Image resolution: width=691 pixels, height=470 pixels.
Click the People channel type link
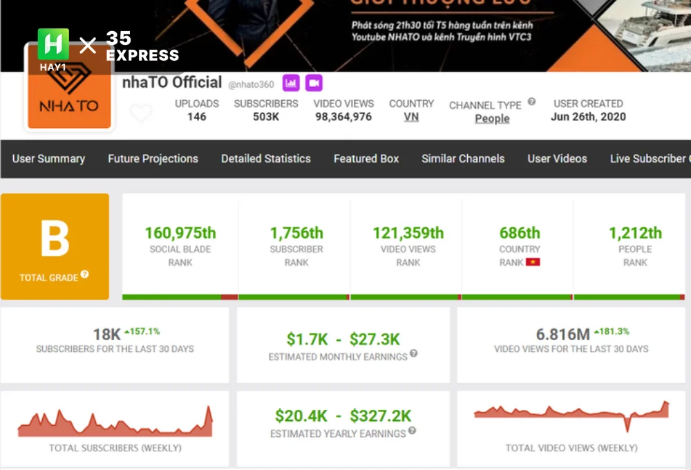(492, 119)
